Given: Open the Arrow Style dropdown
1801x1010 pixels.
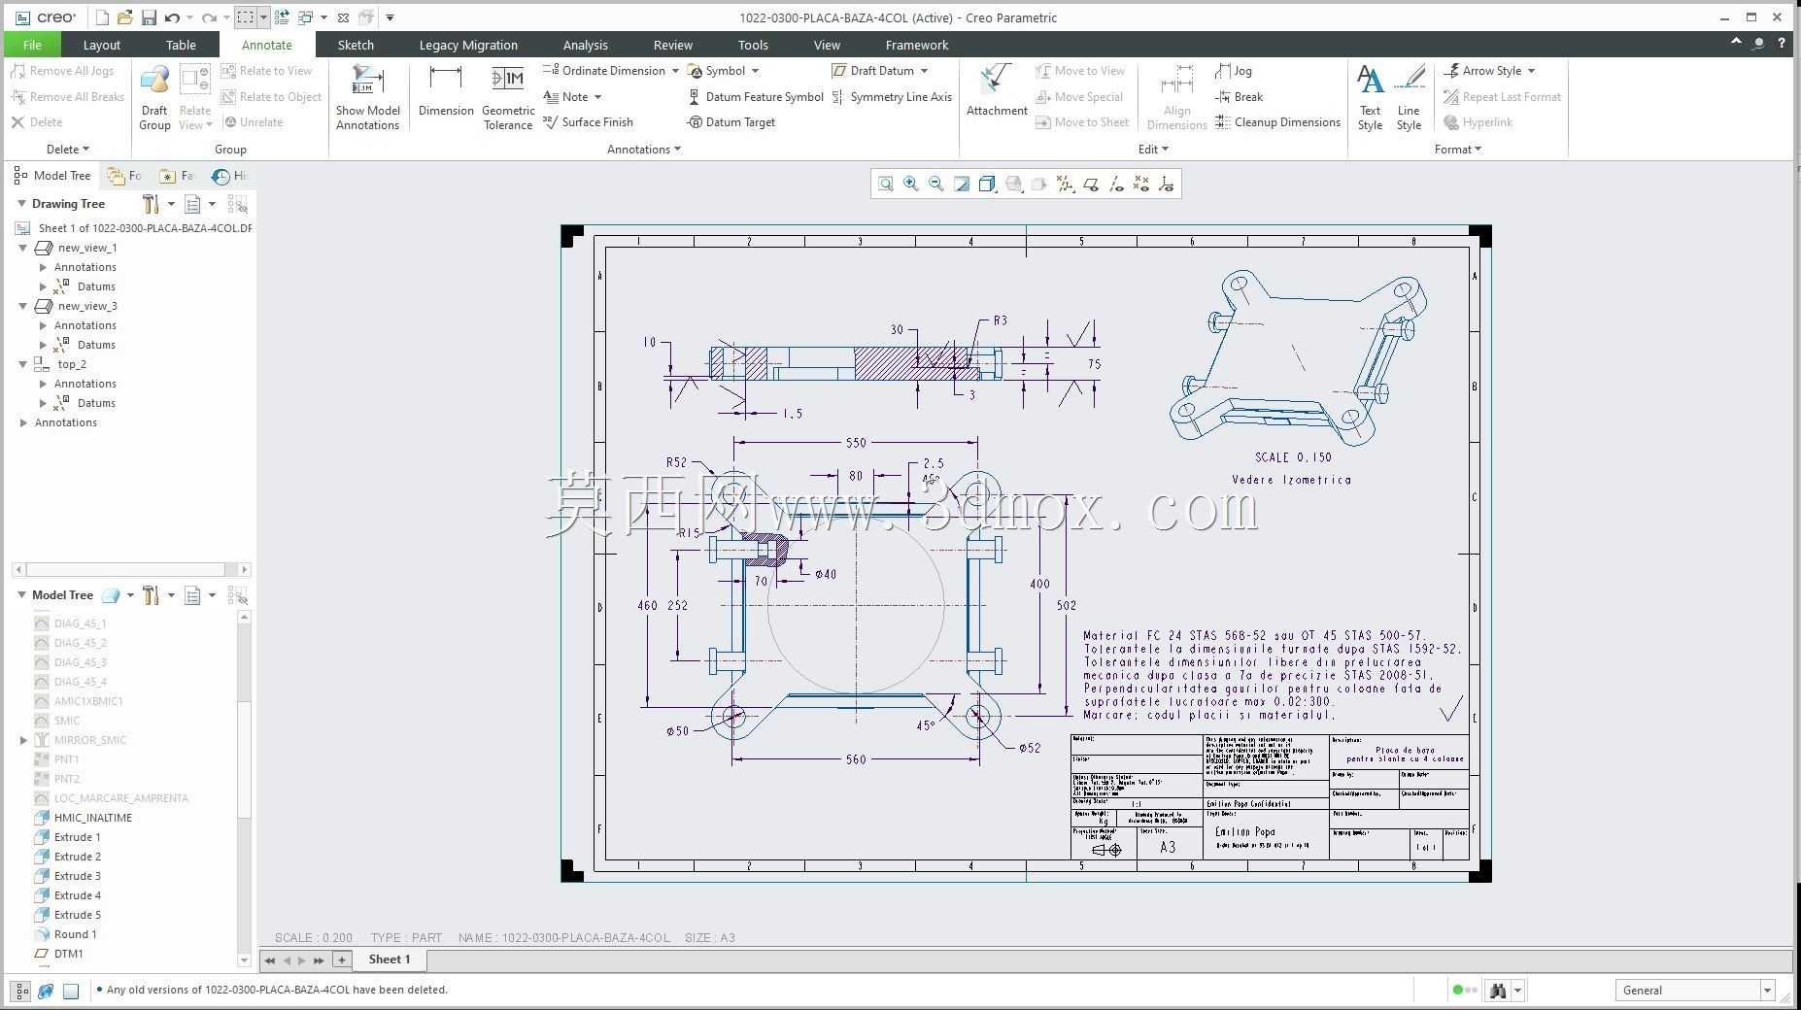Looking at the screenshot, I should [x=1531, y=71].
